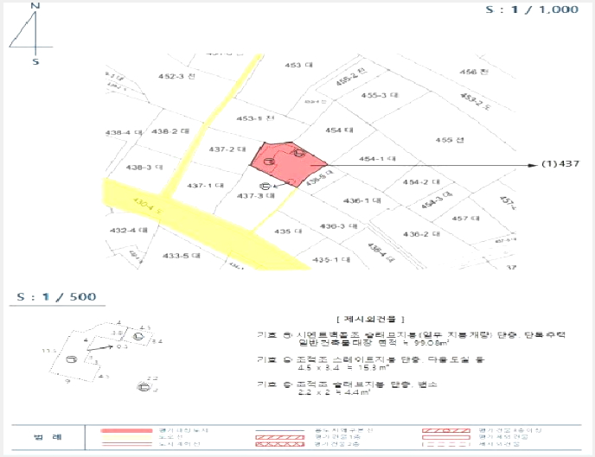Viewport: 595px width, 457px height.
Task: Click the circled ㉢ marker in the 1/500 sketch
Action: [143, 387]
